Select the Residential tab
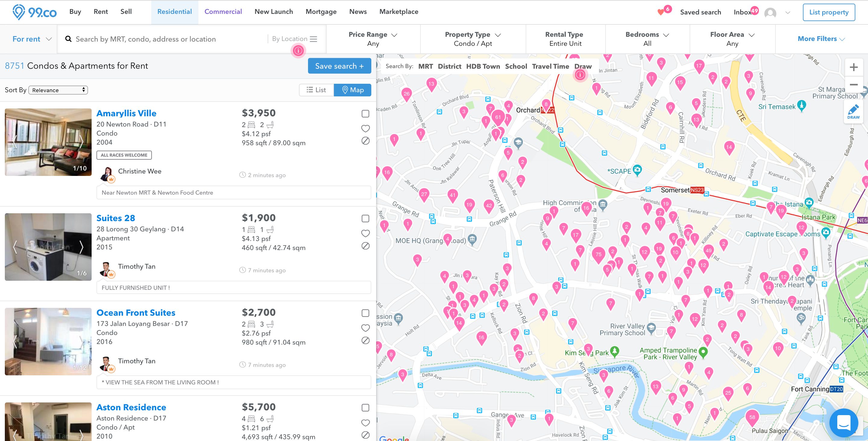 point(175,12)
